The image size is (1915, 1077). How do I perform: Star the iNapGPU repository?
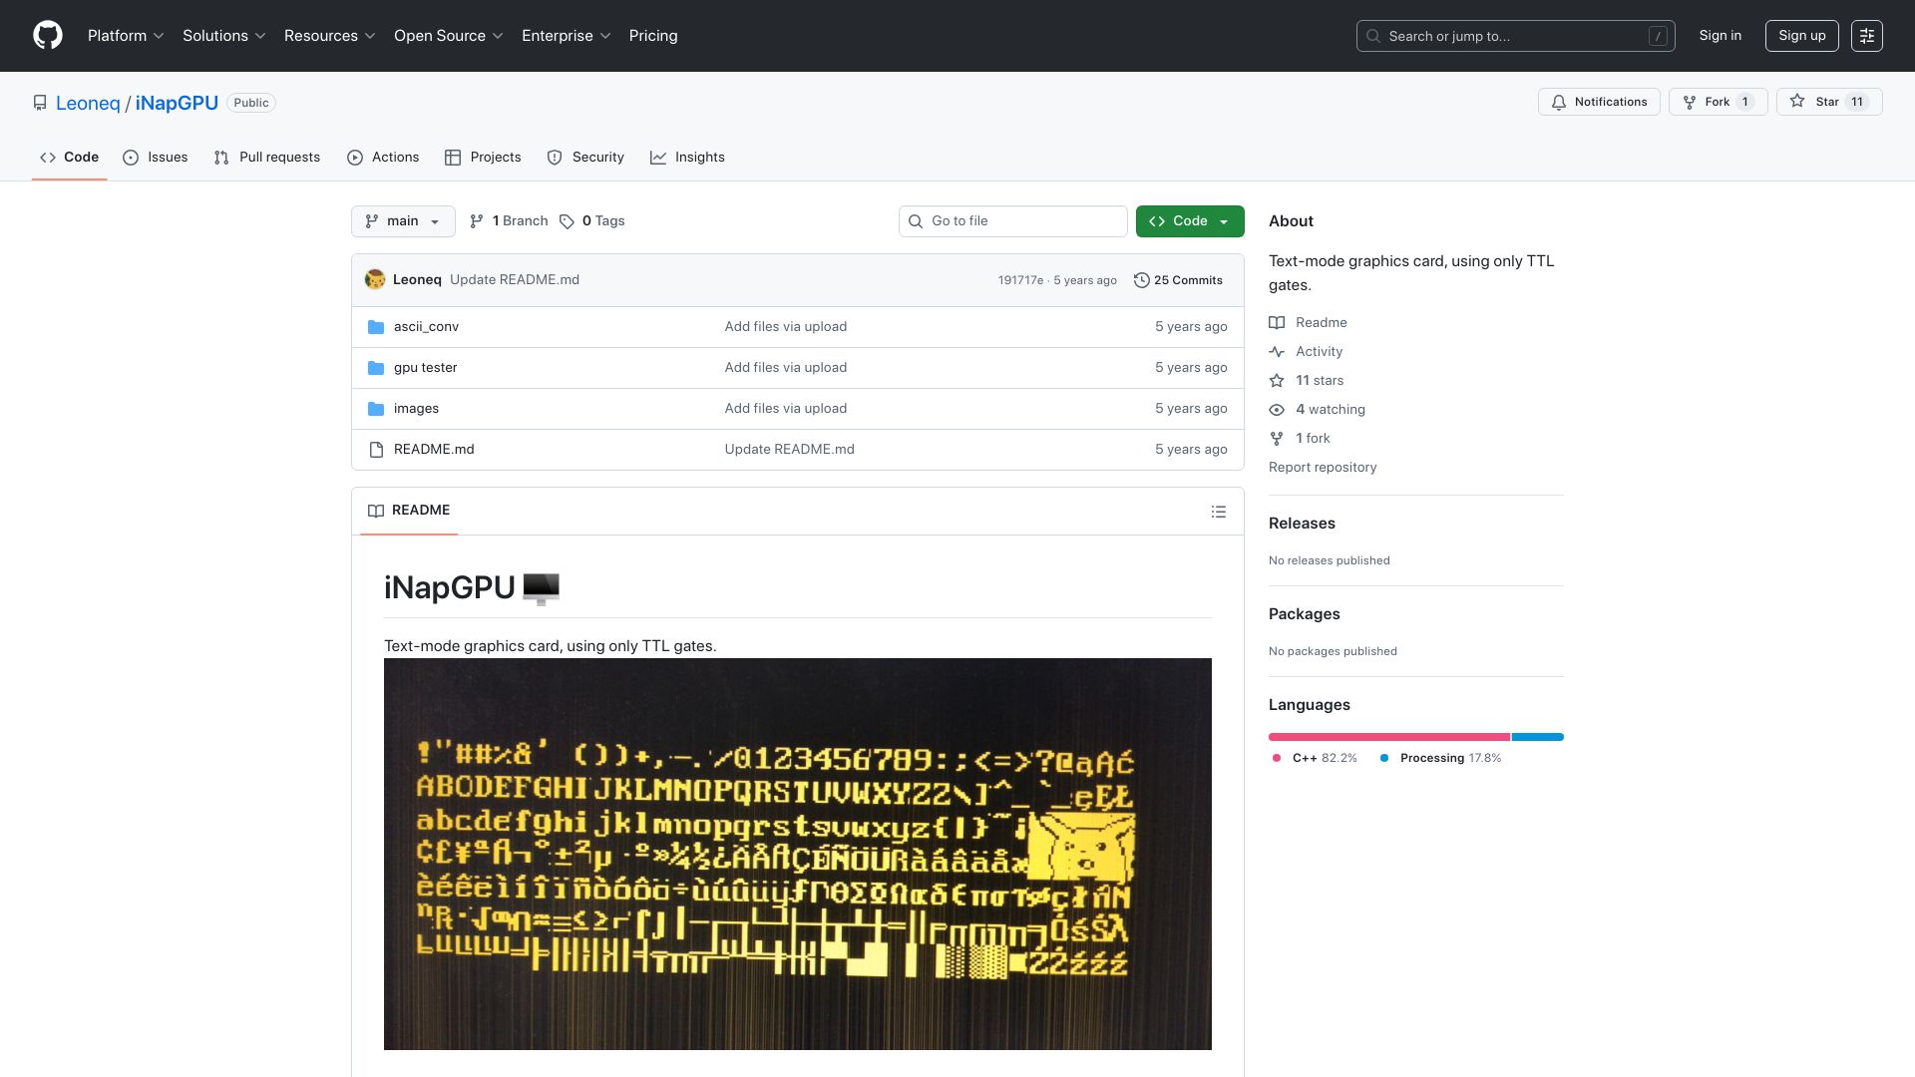(x=1828, y=102)
